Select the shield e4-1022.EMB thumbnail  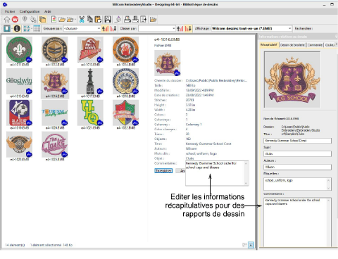[x=125, y=115]
